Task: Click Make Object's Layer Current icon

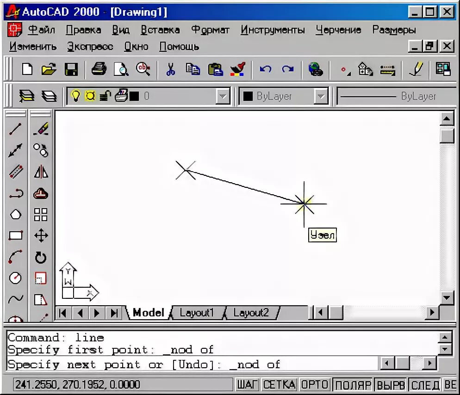Action: tap(27, 96)
